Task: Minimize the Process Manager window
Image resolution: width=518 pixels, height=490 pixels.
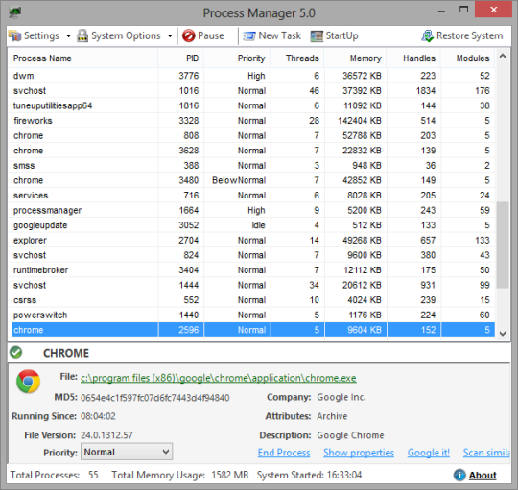Action: coord(441,11)
